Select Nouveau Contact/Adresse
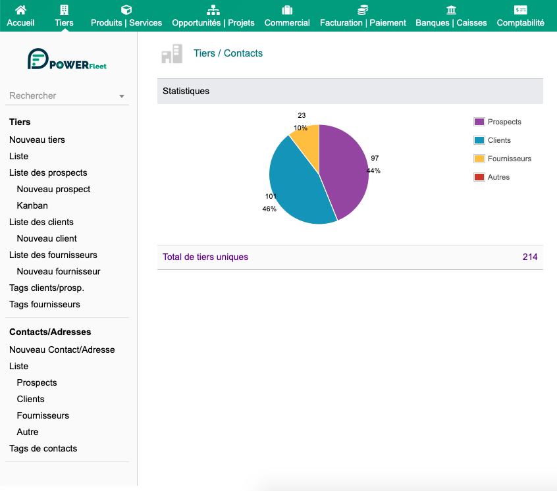Screen dimensions: 557x491 click(62, 349)
